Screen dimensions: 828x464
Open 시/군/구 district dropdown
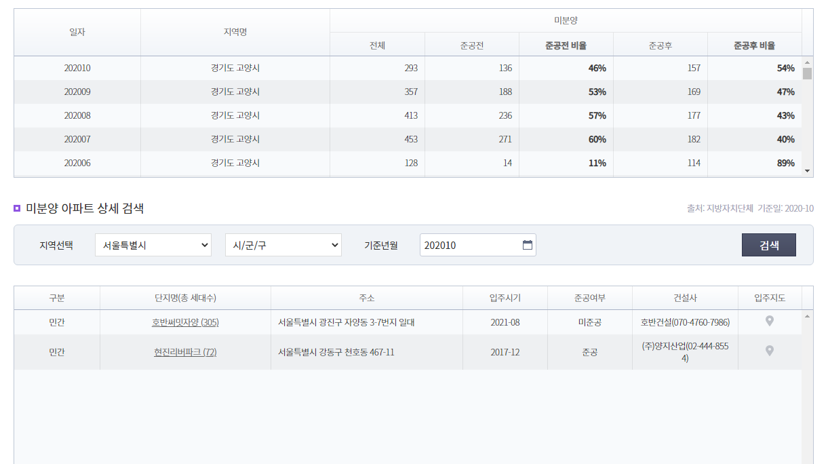coord(283,245)
